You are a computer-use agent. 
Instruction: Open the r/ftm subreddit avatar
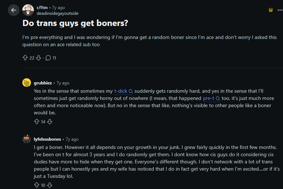(x=28, y=10)
